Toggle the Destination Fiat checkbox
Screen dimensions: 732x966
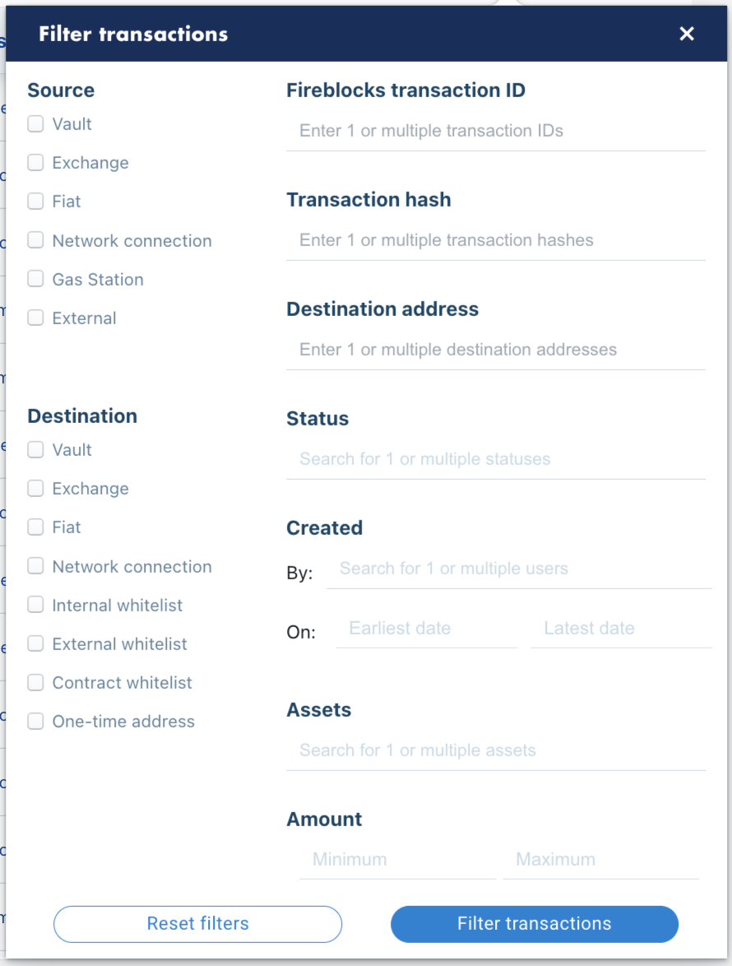pyautogui.click(x=35, y=527)
